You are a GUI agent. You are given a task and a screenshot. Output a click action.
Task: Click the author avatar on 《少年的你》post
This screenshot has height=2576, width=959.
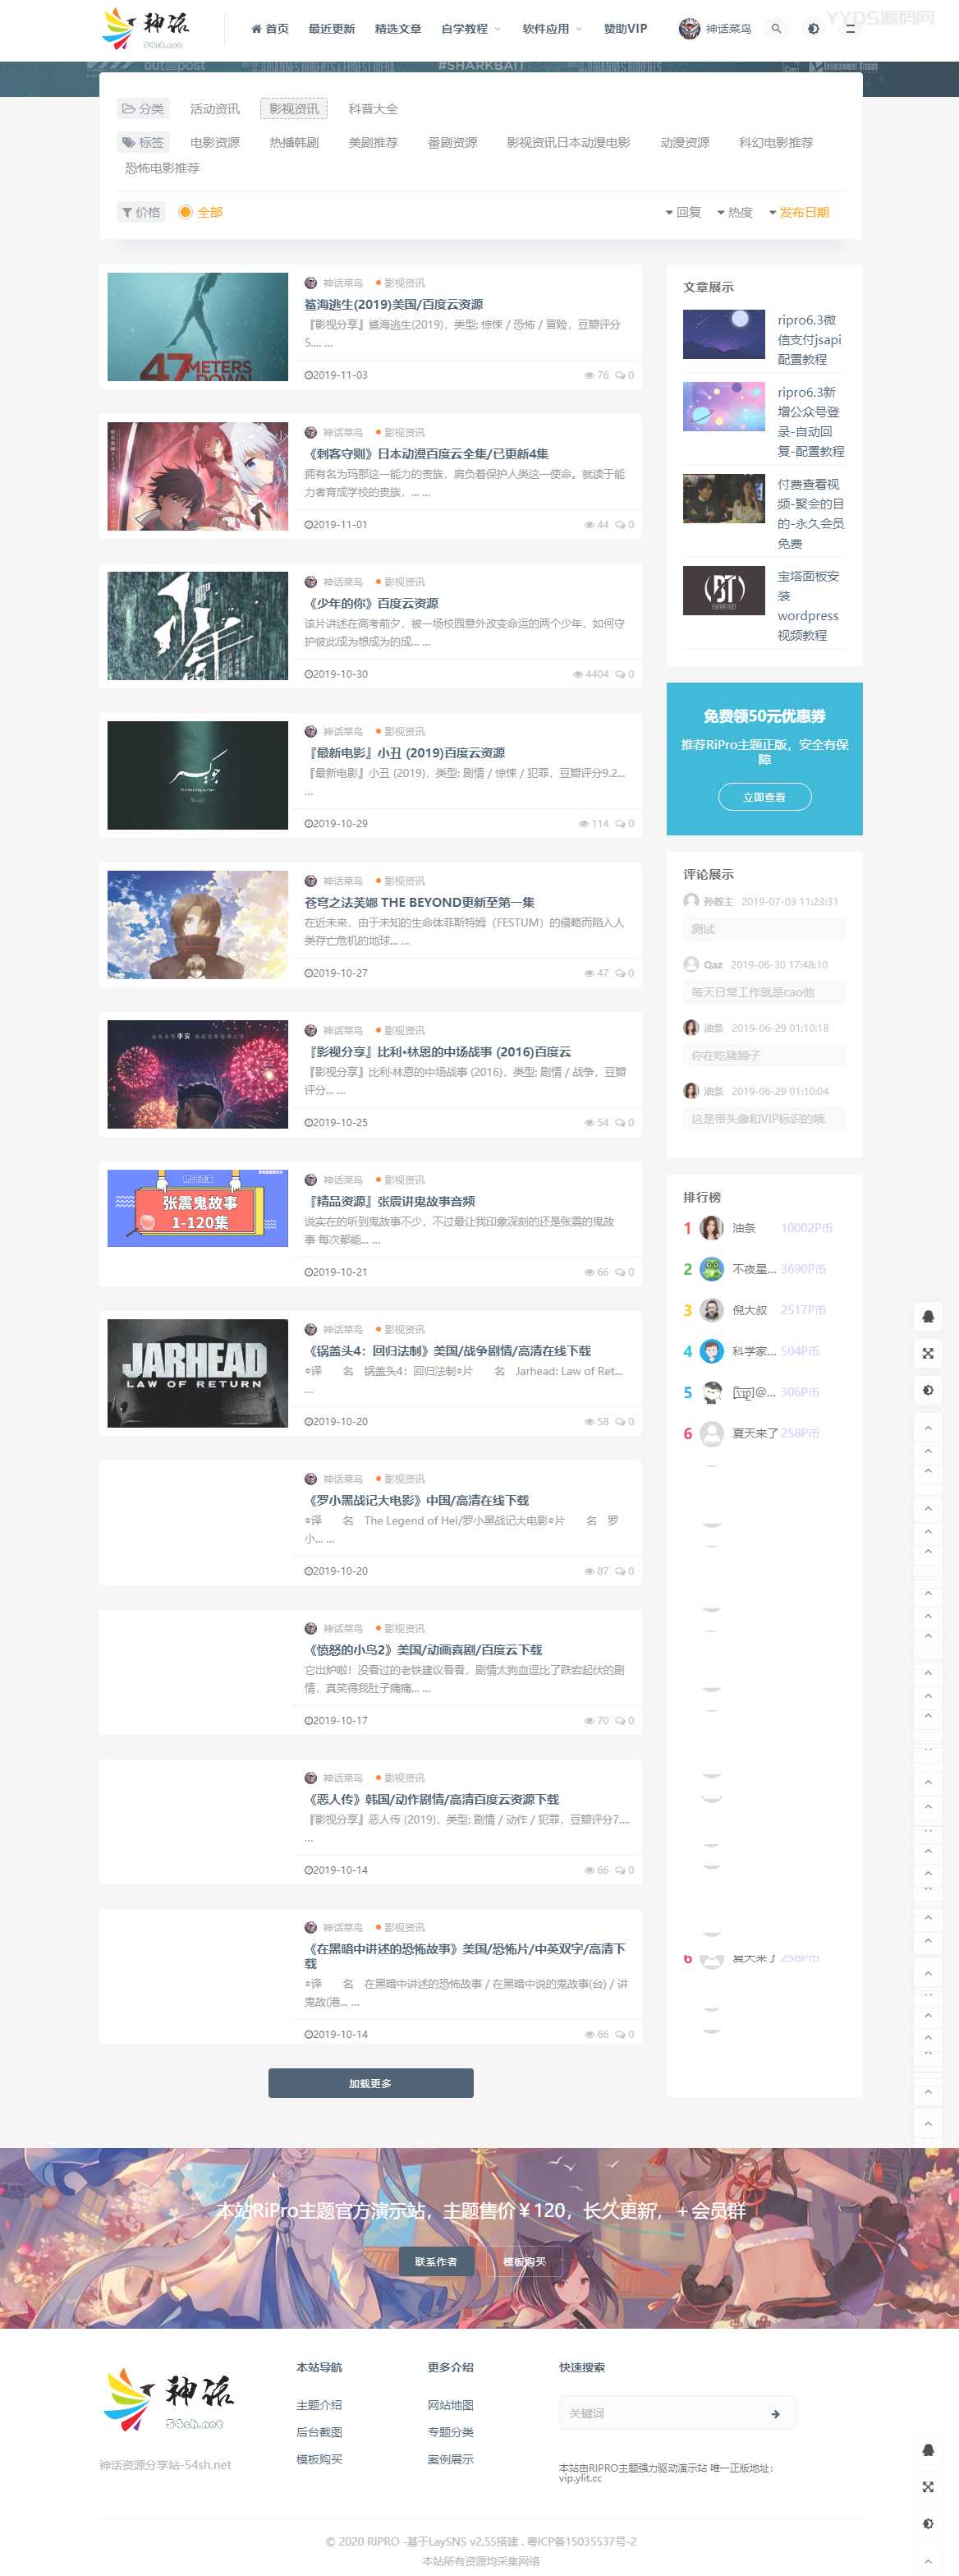point(311,582)
